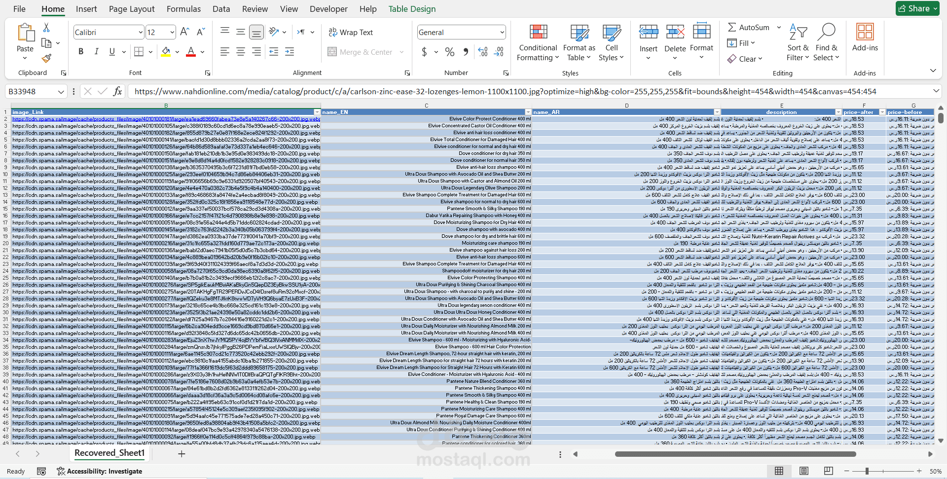Switch to the Data tab
Viewport: 947px width, 479px height.
coord(221,9)
